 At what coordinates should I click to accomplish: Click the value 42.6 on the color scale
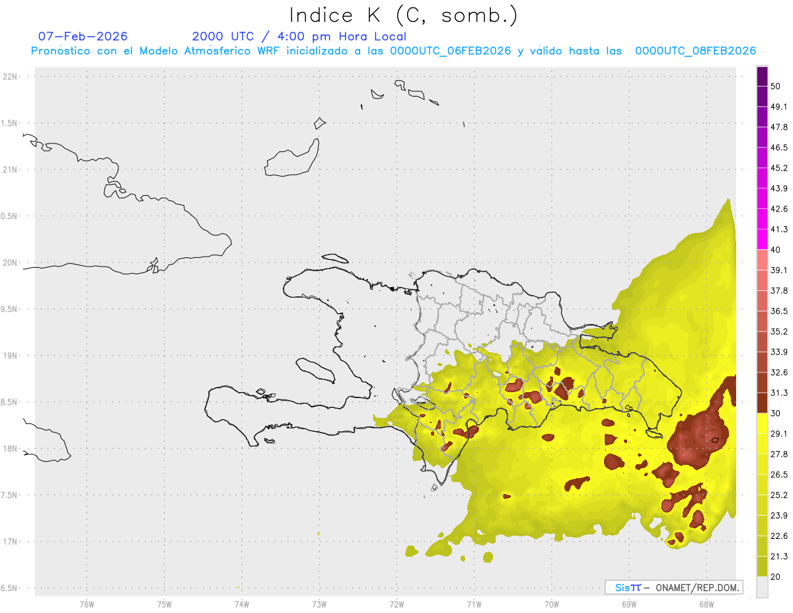[779, 209]
